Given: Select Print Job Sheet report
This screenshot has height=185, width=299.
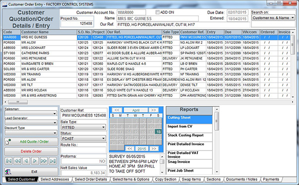Looking at the screenshot, I should (x=189, y=171).
